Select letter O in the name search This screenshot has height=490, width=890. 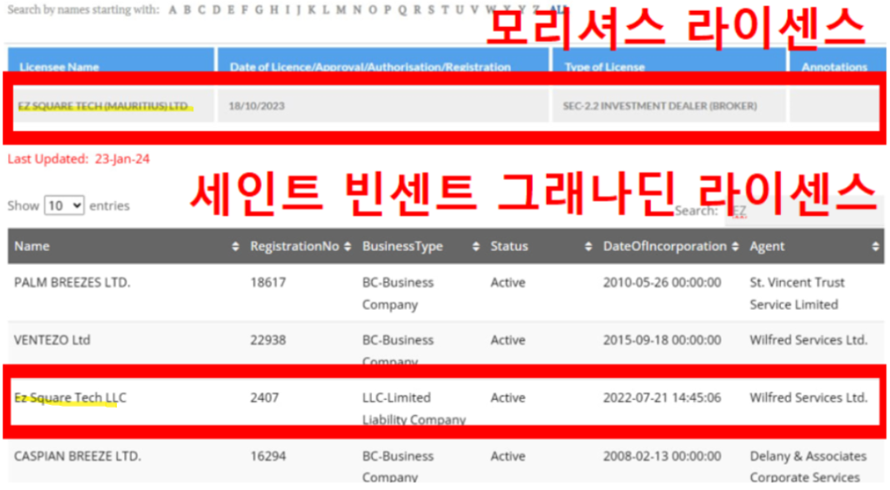pos(372,10)
